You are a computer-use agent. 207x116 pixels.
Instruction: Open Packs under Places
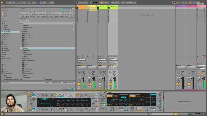(x=5, y=65)
